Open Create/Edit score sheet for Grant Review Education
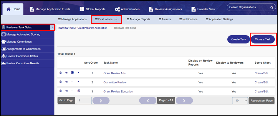 (262, 92)
